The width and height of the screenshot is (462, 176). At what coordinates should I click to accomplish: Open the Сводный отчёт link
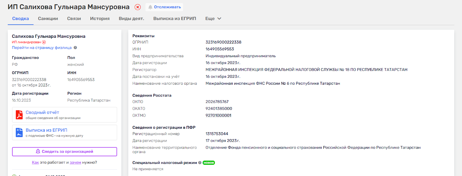[42, 112]
